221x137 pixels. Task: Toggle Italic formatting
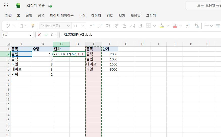tap(116, 26)
